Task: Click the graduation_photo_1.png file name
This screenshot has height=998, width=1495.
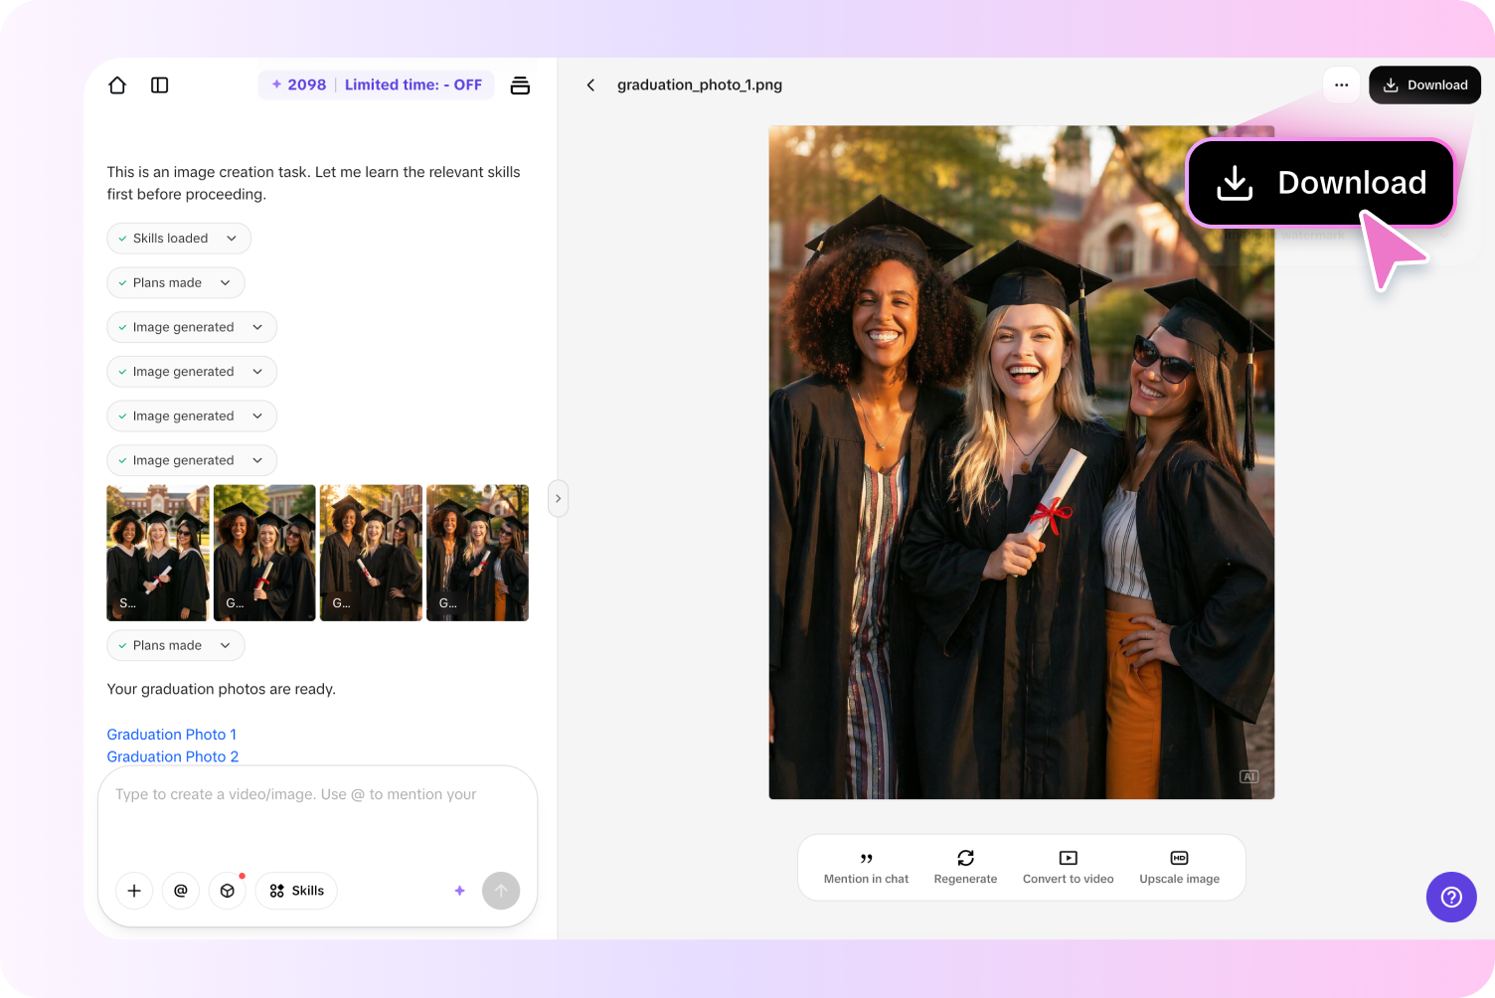Action: point(700,85)
